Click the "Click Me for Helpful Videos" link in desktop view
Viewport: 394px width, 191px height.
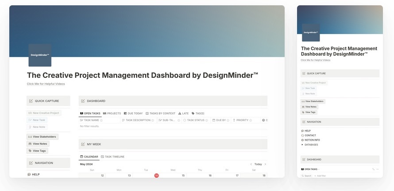[x=46, y=84]
